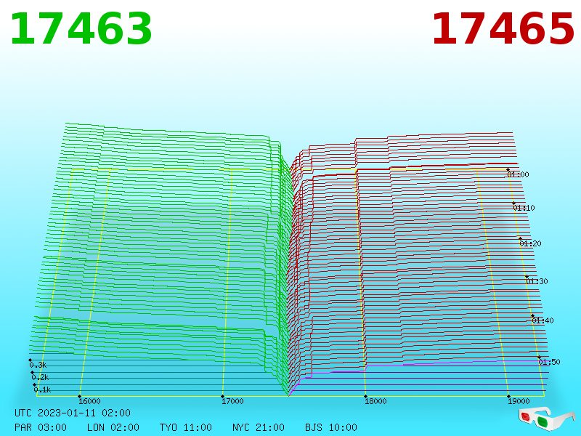Click the 01:10 time axis marker
Screen dimensions: 581x436
(524, 208)
